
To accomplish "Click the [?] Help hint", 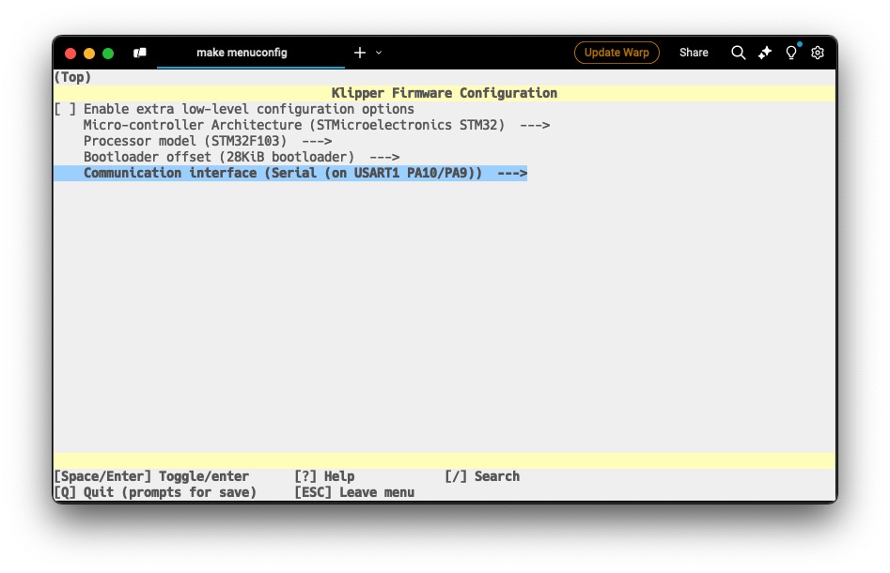I will (324, 476).
